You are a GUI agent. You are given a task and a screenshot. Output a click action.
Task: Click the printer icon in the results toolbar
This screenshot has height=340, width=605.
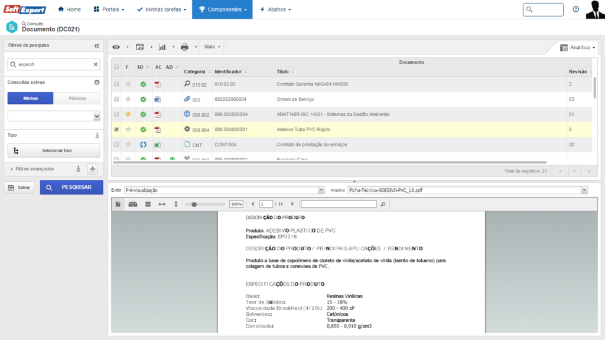tap(184, 47)
